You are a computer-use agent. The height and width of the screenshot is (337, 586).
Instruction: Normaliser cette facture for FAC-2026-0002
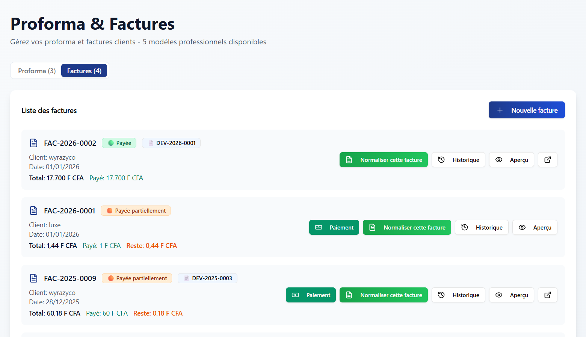click(x=384, y=160)
